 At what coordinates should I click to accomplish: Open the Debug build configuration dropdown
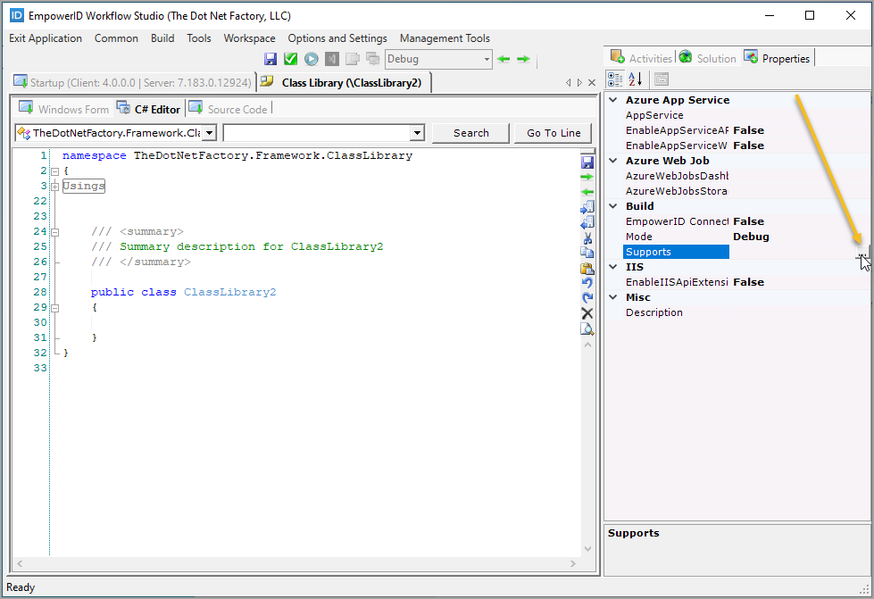[487, 59]
